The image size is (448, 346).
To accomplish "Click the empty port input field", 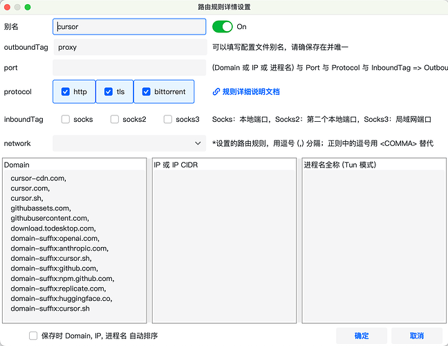I will (x=129, y=68).
